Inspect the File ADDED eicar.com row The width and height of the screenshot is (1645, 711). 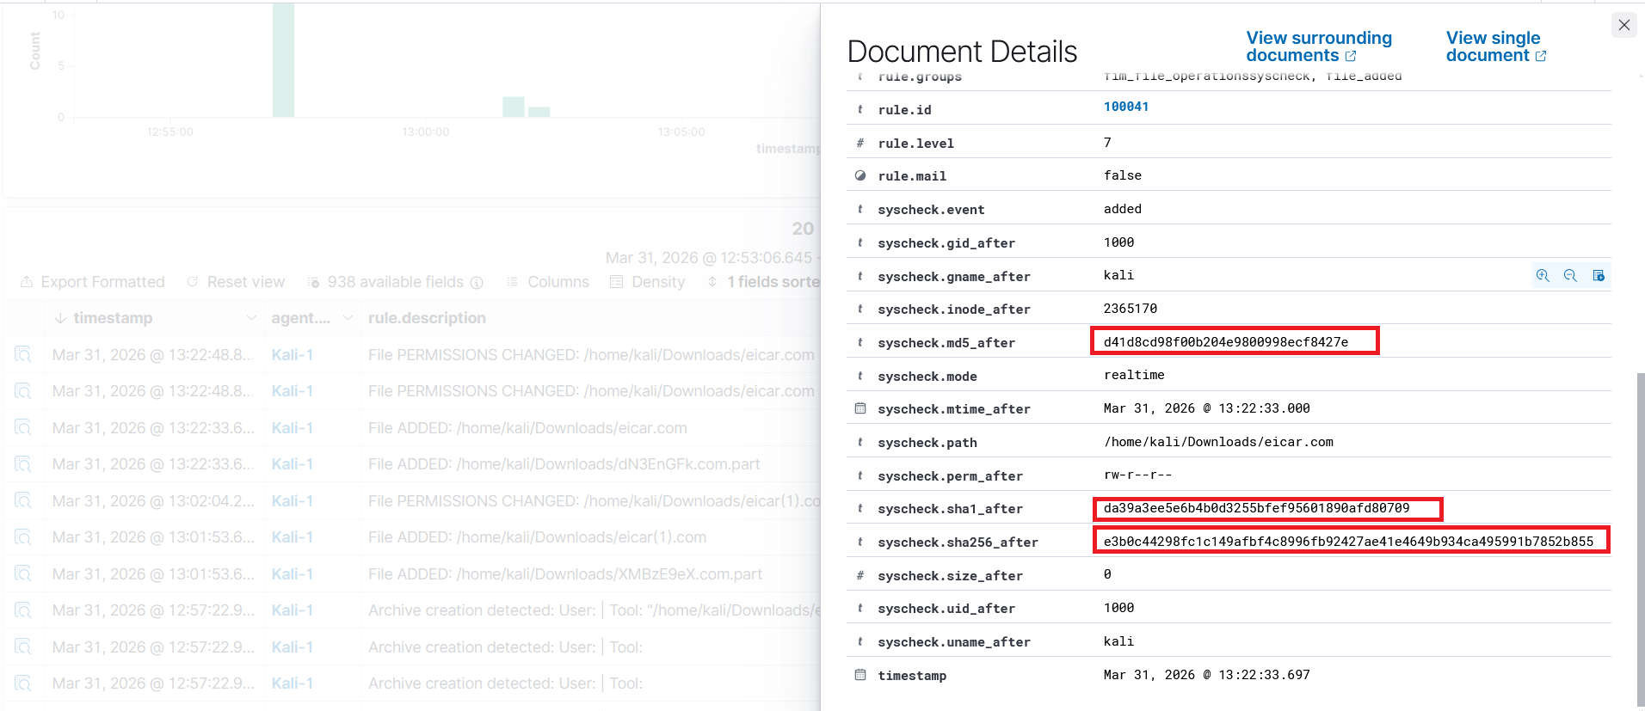[23, 428]
